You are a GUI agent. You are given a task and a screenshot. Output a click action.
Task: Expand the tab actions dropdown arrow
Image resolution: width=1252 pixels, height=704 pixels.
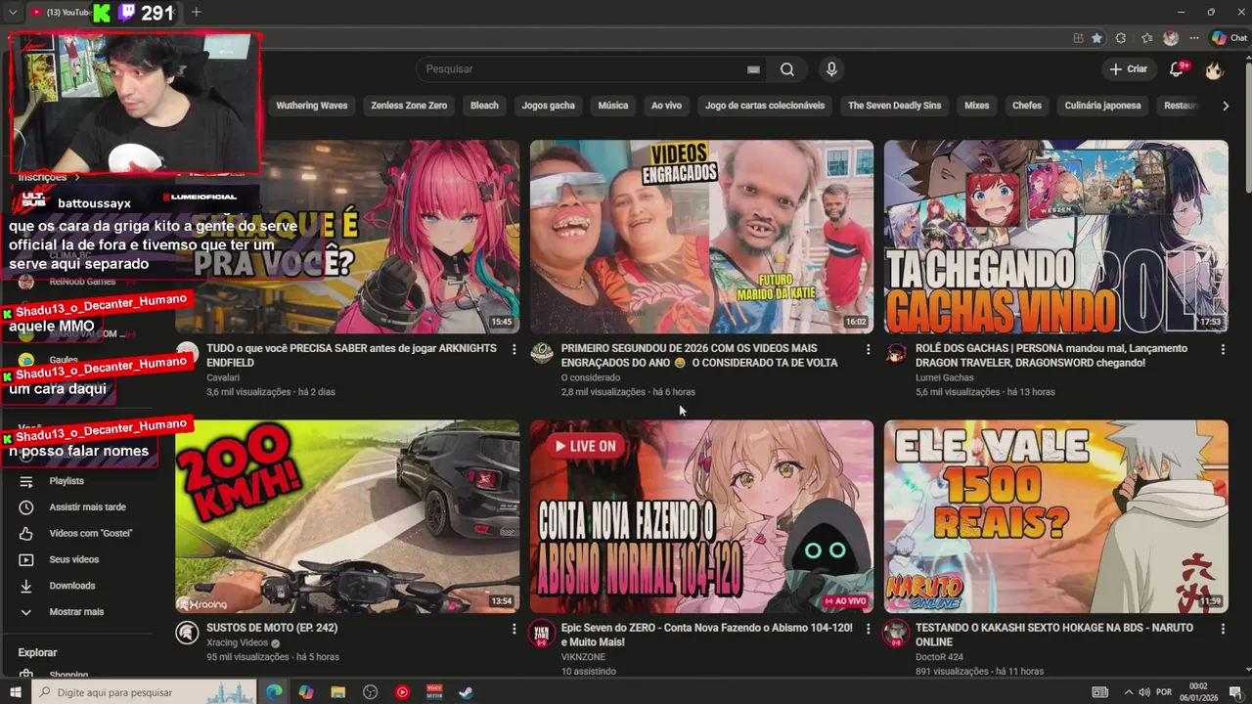13,12
